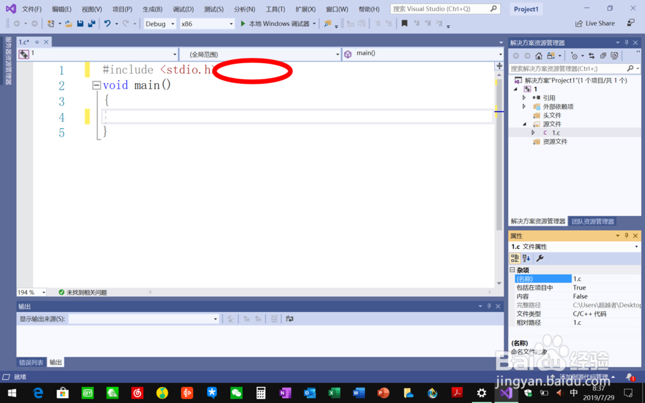645x403 pixels.
Task: Open WeChat from taskbar
Action: [236, 393]
